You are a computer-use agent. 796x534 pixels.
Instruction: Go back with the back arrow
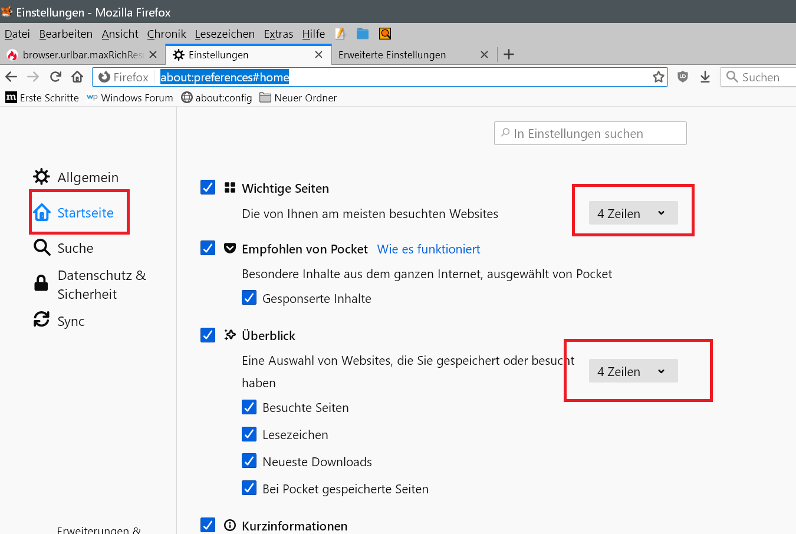[11, 77]
